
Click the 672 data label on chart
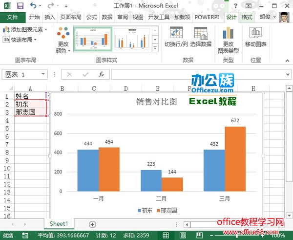pos(235,120)
